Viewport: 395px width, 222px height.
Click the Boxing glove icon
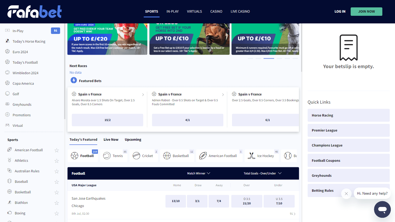(9, 213)
